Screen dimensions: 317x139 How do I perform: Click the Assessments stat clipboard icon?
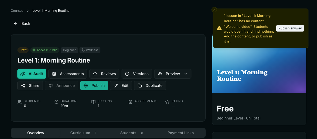(130, 102)
